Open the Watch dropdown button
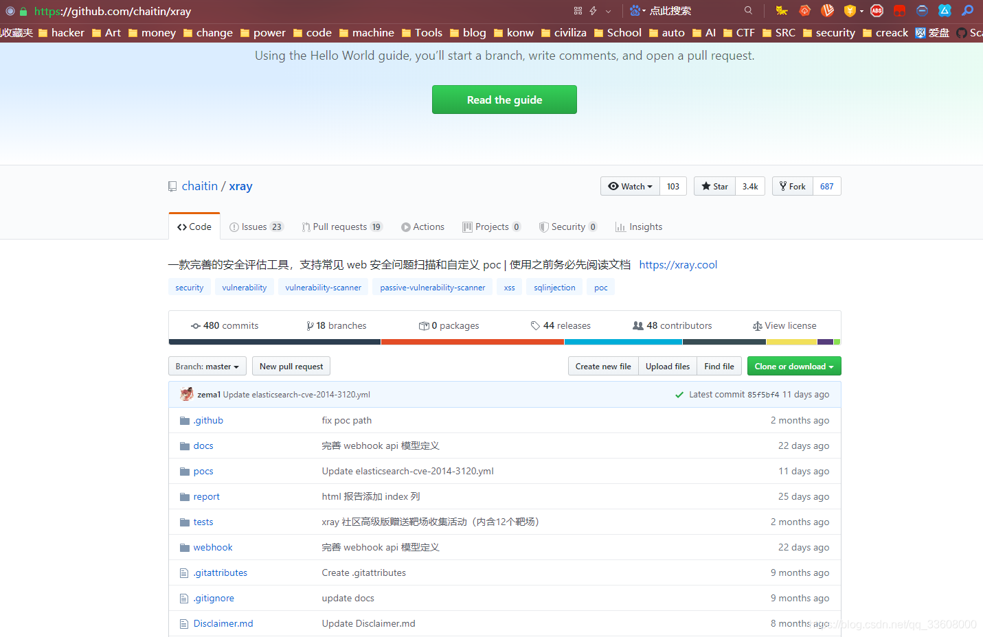This screenshot has height=637, width=983. (x=630, y=186)
